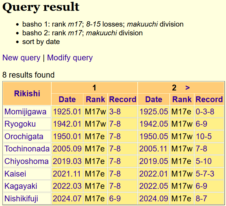This screenshot has height=206, width=226.
Task: Open Tochinonada's 7-8 record for 2005.11
Action: point(201,149)
